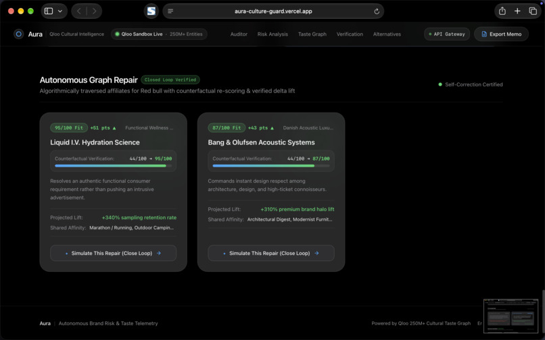Viewport: 545px width, 340px height.
Task: Open the Auditor nav item
Action: [x=239, y=34]
